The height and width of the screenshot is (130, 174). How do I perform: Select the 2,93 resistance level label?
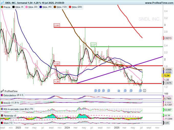[57, 25]
